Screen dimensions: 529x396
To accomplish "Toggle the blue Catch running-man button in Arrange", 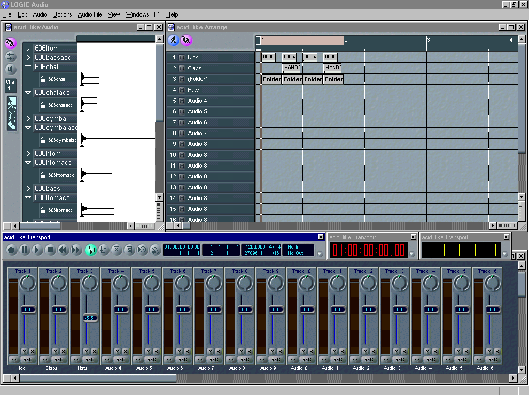I will (174, 40).
